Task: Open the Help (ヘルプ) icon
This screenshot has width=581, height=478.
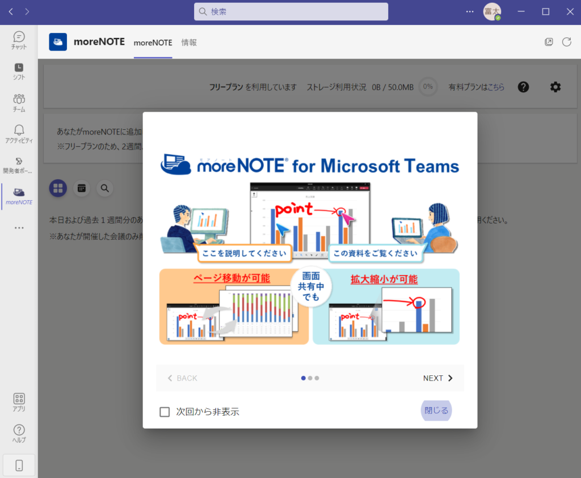Action: [x=19, y=434]
